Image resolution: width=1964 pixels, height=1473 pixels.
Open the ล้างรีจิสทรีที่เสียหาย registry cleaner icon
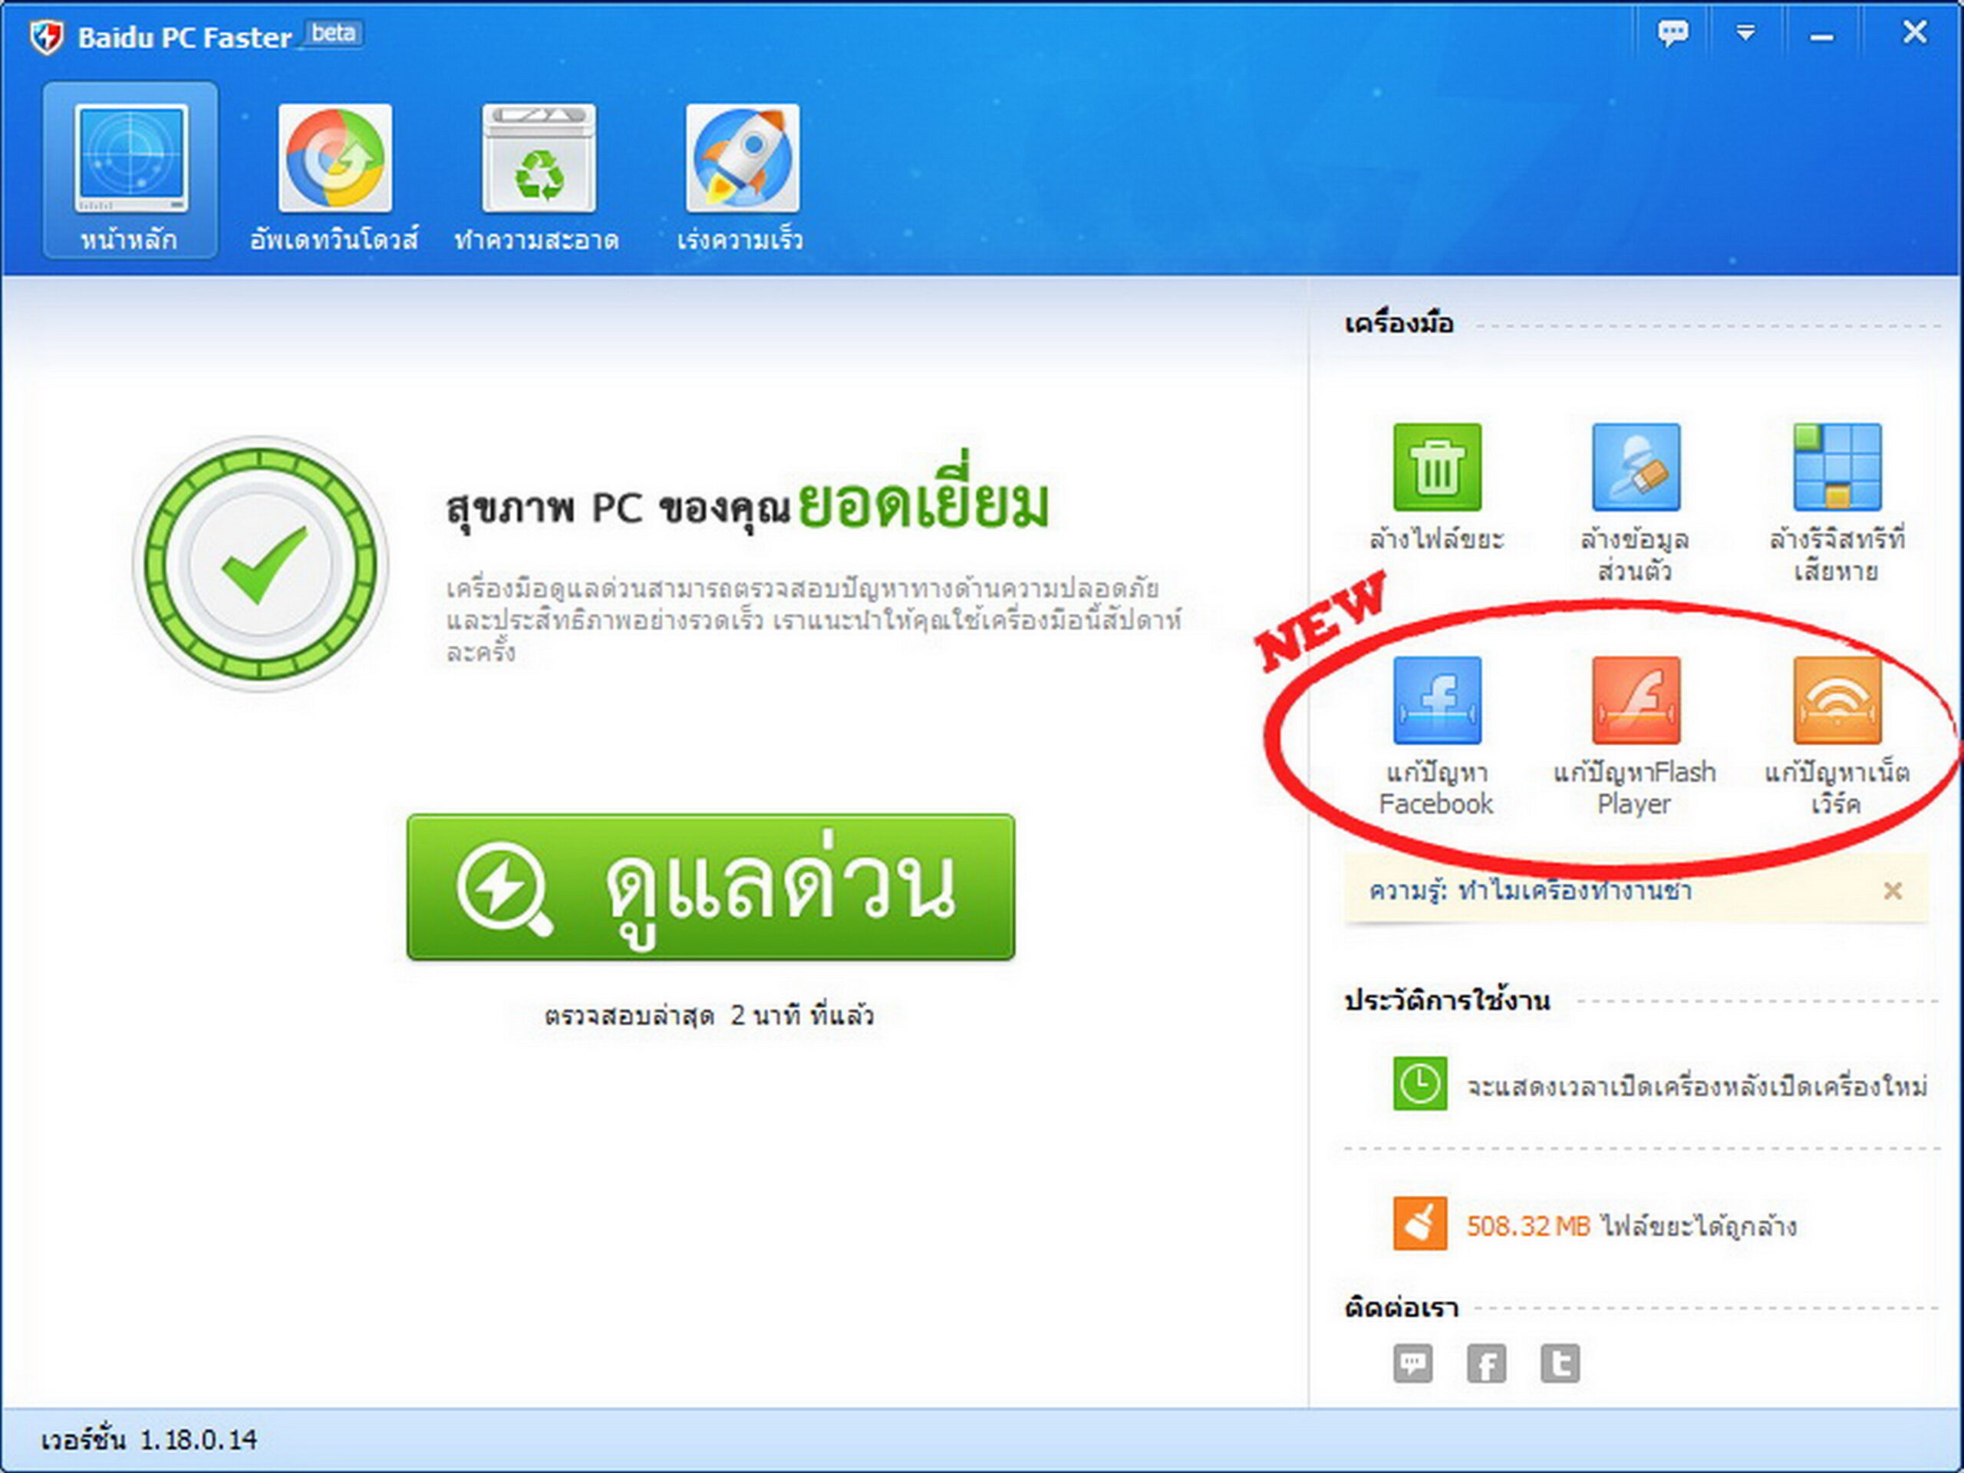pyautogui.click(x=1836, y=467)
